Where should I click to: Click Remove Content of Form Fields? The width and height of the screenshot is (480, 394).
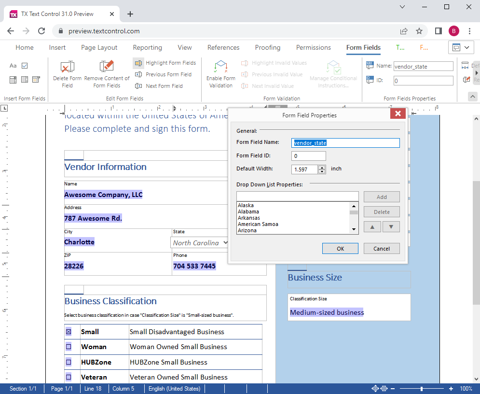[106, 72]
